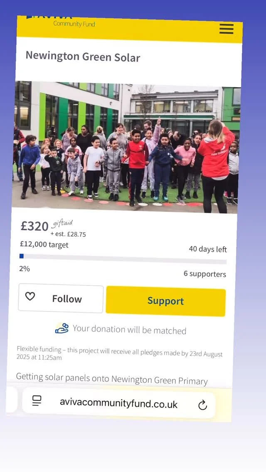Click the £12,000 target label
Image resolution: width=266 pixels, height=472 pixels.
44,244
